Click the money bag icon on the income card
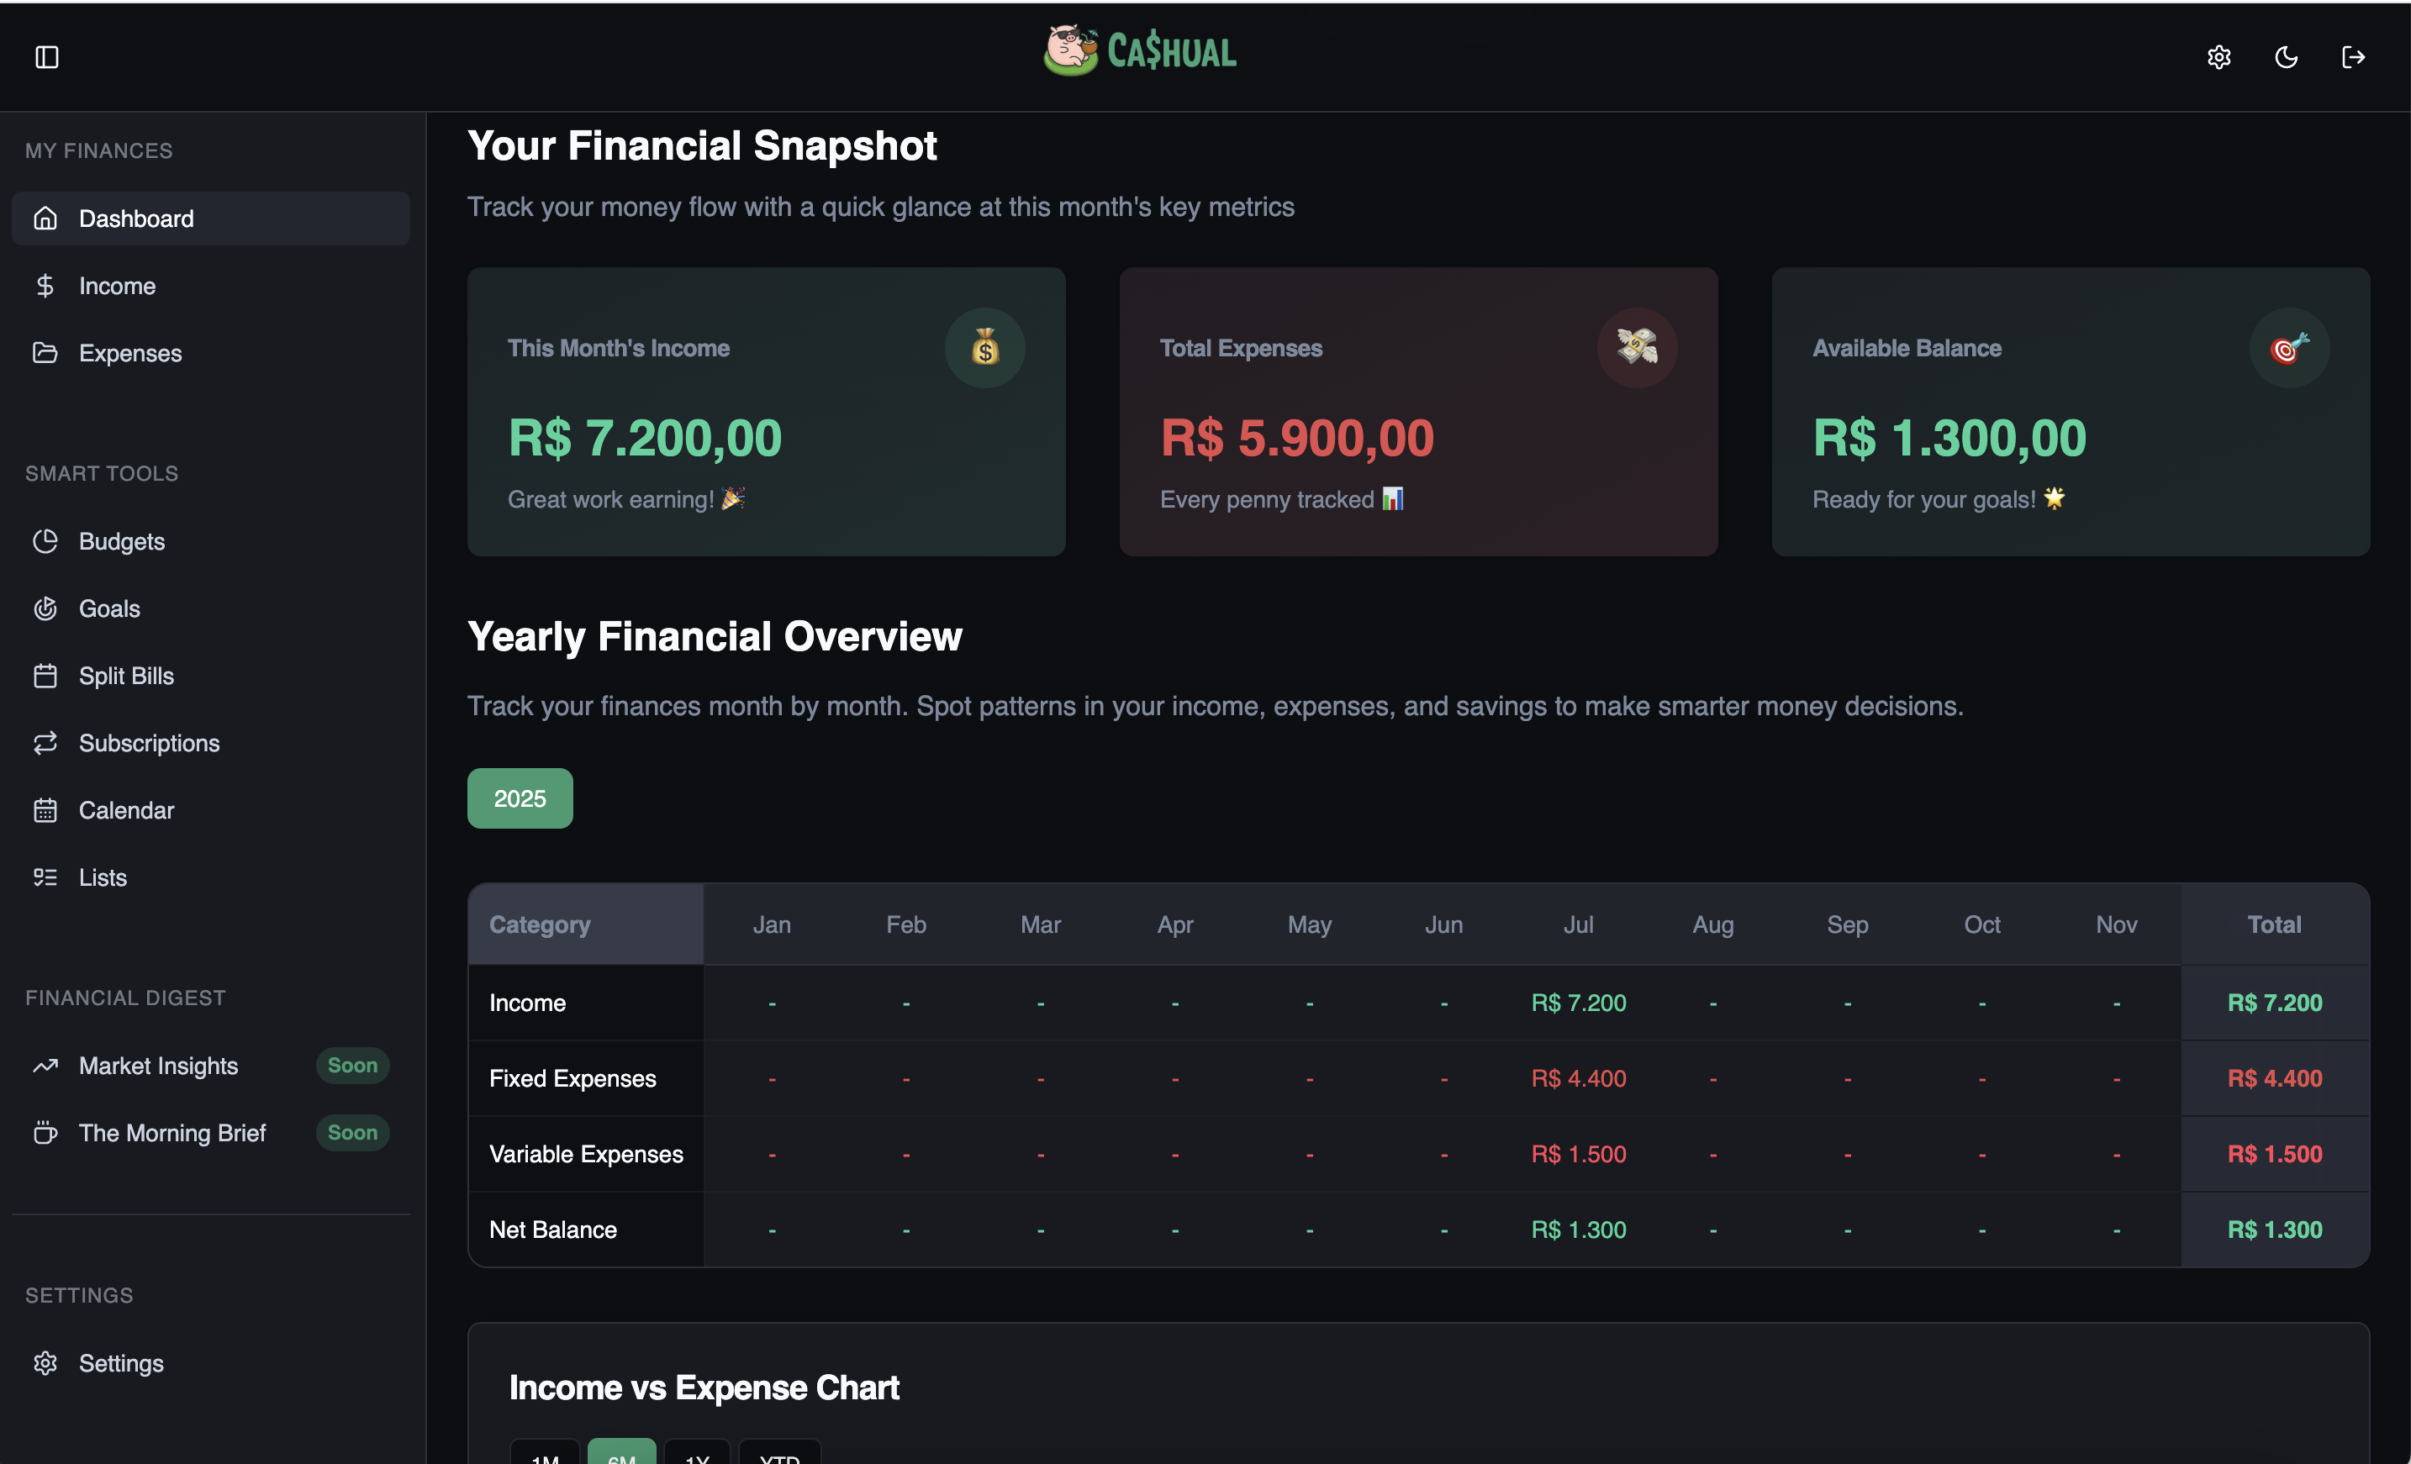The height and width of the screenshot is (1464, 2411). click(984, 347)
